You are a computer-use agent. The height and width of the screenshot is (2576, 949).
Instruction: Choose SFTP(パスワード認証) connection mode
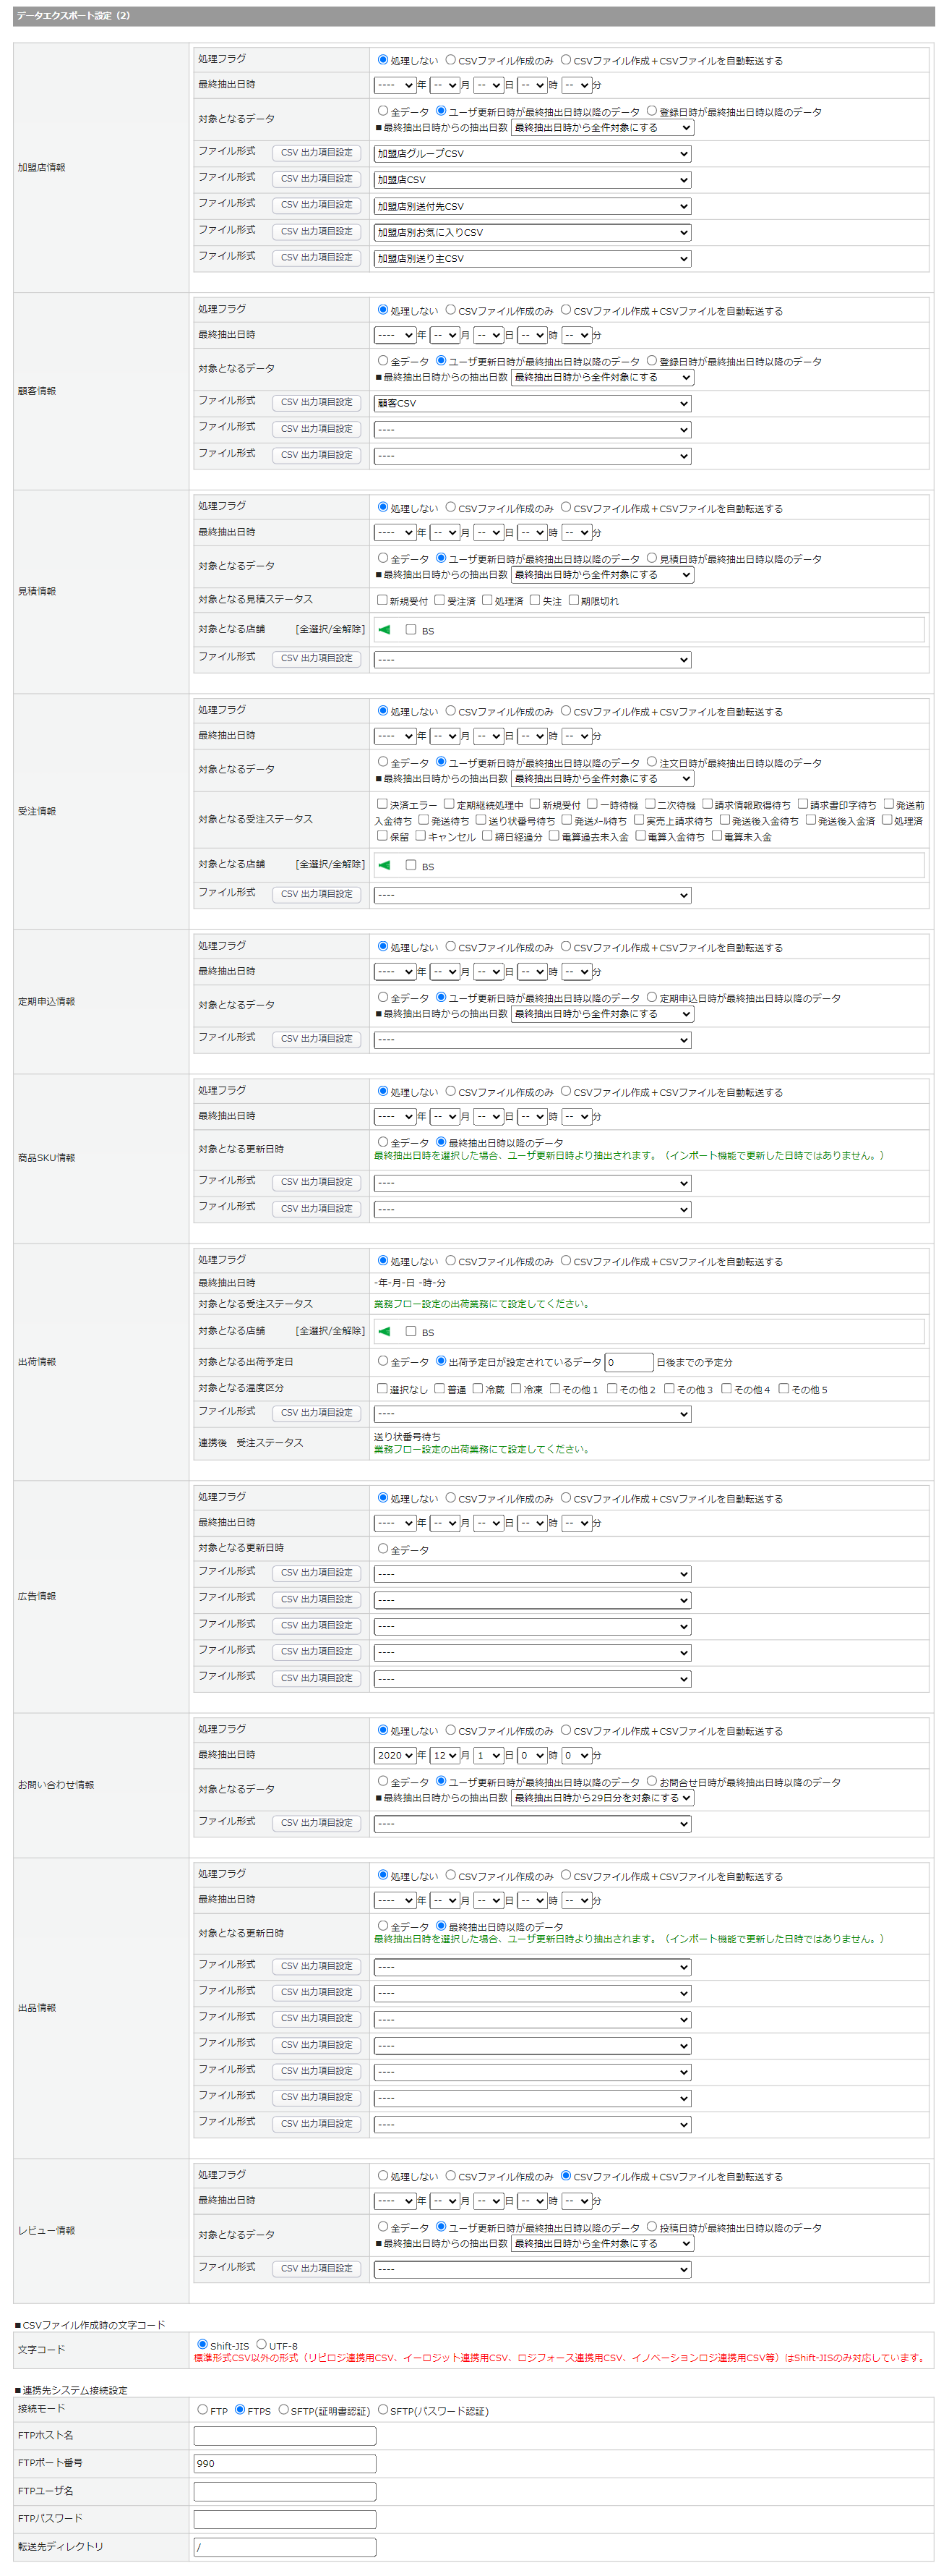click(382, 2409)
